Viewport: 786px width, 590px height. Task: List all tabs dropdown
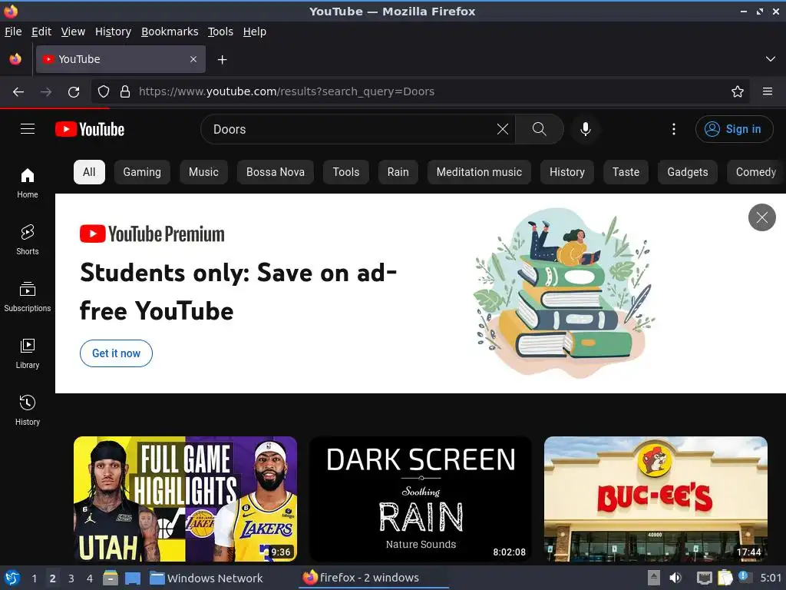[x=771, y=59]
